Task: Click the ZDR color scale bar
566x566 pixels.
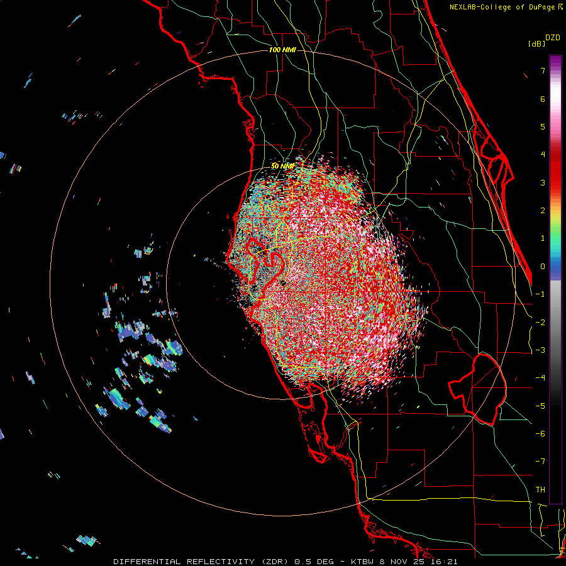Action: point(555,279)
